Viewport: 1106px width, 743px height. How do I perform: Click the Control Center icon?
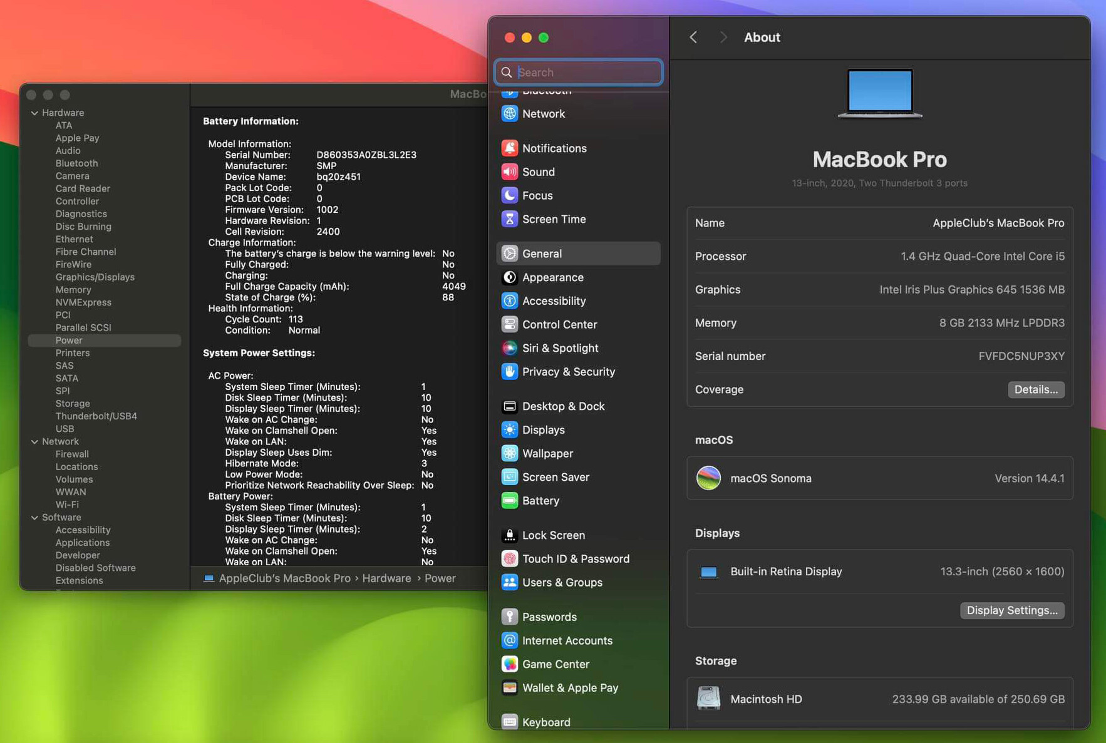[510, 324]
